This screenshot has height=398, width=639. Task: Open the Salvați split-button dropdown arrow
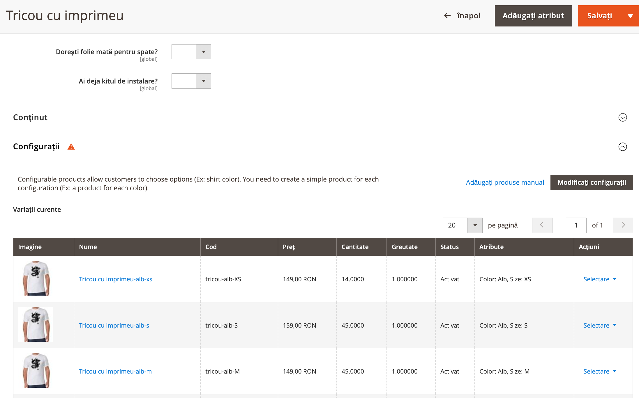coord(630,16)
